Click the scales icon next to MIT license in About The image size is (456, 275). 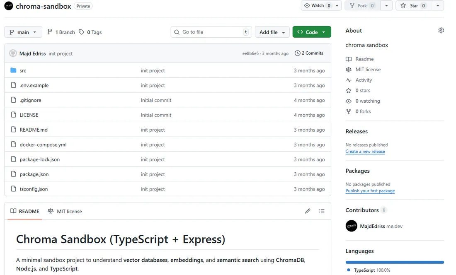coord(349,70)
